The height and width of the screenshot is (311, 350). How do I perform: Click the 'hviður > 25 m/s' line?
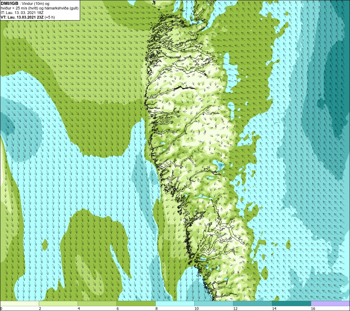point(40,8)
